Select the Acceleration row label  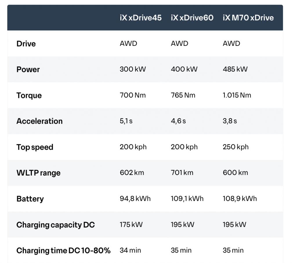[39, 121]
